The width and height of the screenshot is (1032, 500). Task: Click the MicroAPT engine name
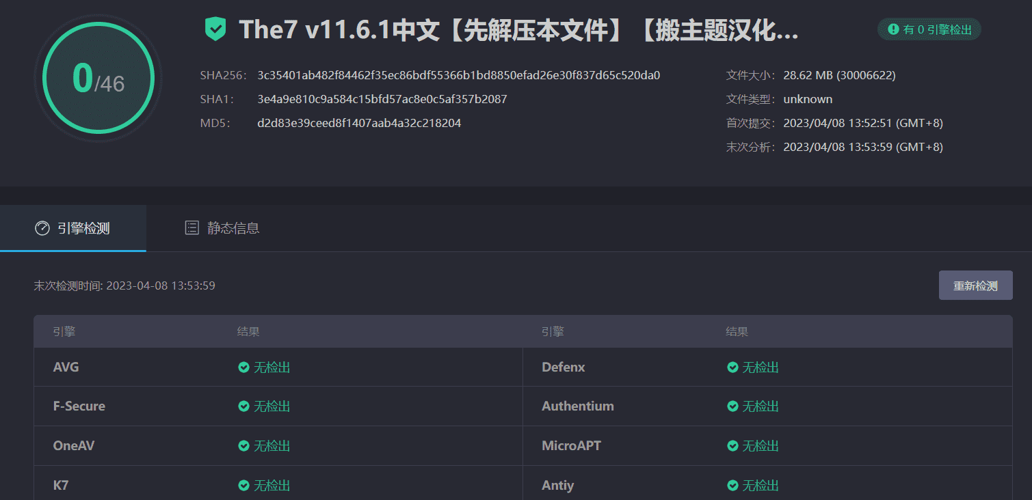tap(572, 446)
